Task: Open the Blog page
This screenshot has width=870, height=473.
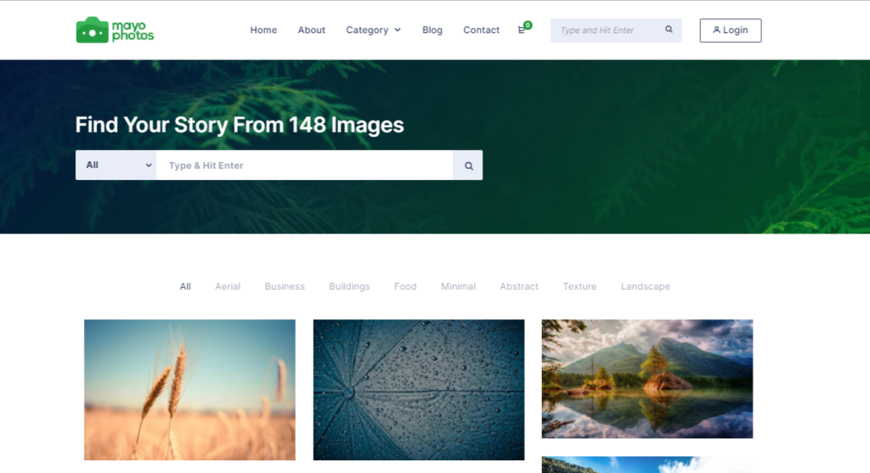Action: click(432, 30)
